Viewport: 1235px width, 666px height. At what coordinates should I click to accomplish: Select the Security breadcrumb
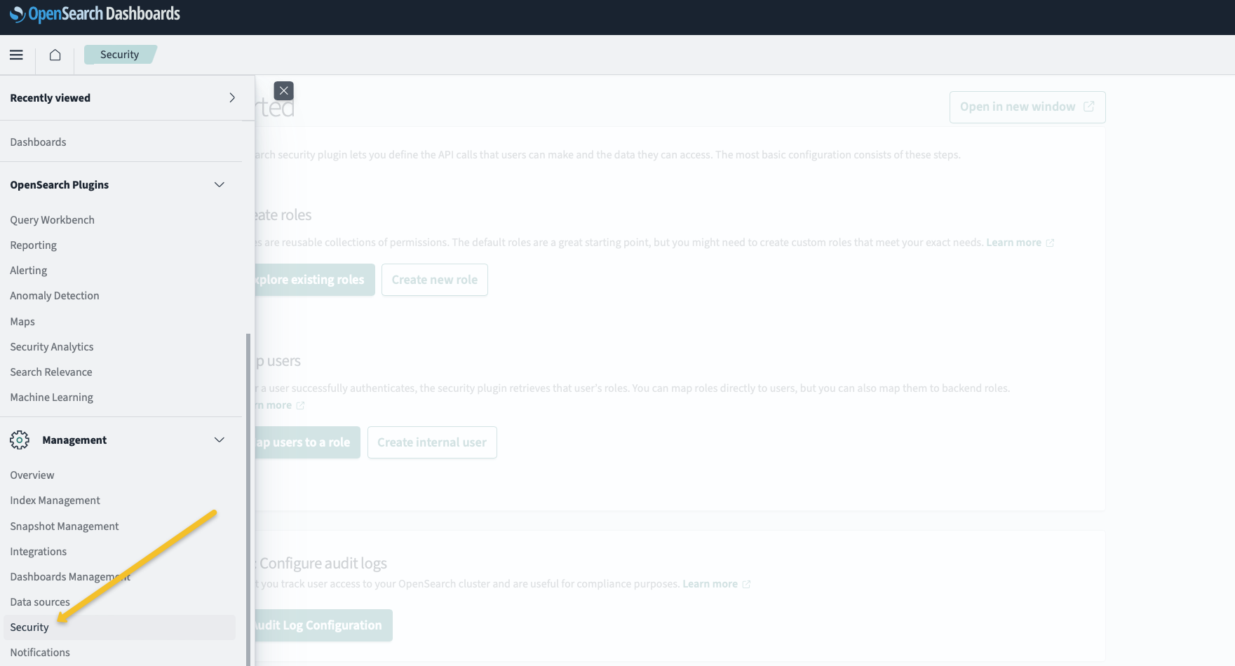point(120,55)
